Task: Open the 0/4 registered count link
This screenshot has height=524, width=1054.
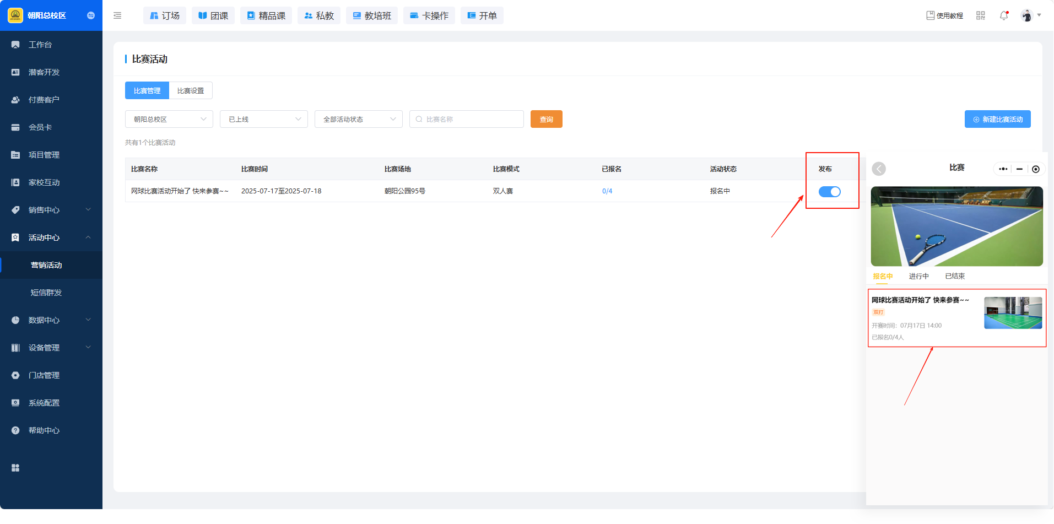Action: (607, 191)
